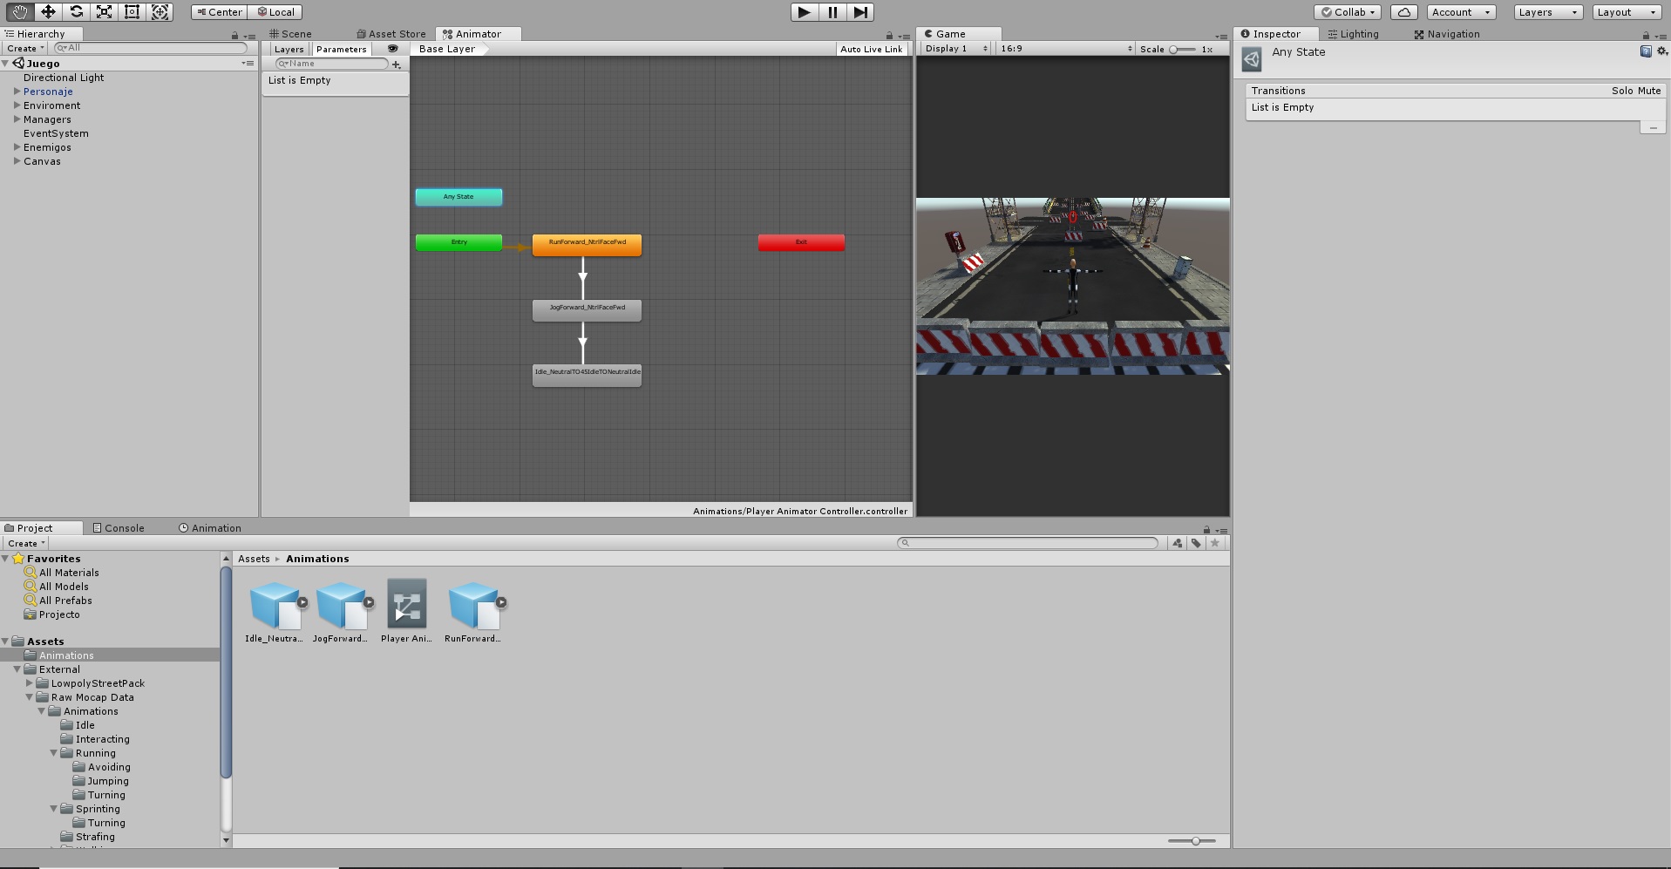Add new animator parameter plus button
The width and height of the screenshot is (1671, 869).
coord(397,64)
